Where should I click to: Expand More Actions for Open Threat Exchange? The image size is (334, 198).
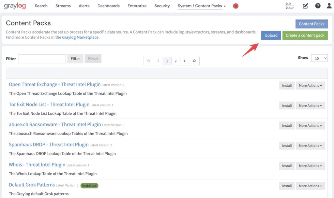[310, 86]
